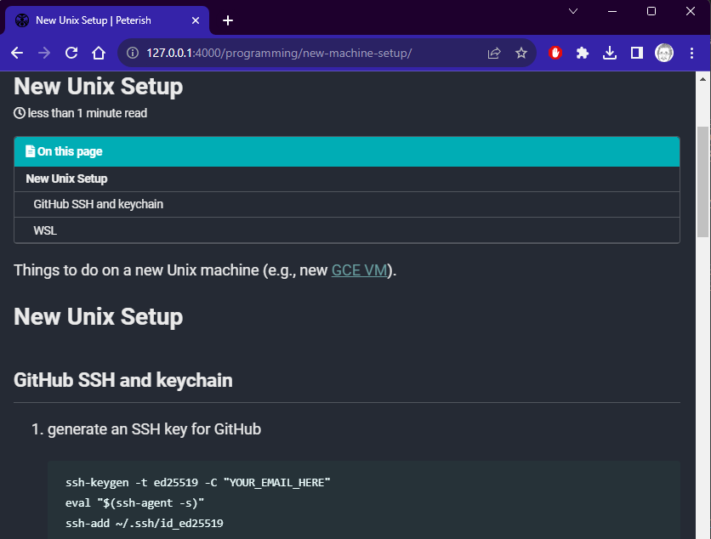Reload the current page

[x=71, y=53]
